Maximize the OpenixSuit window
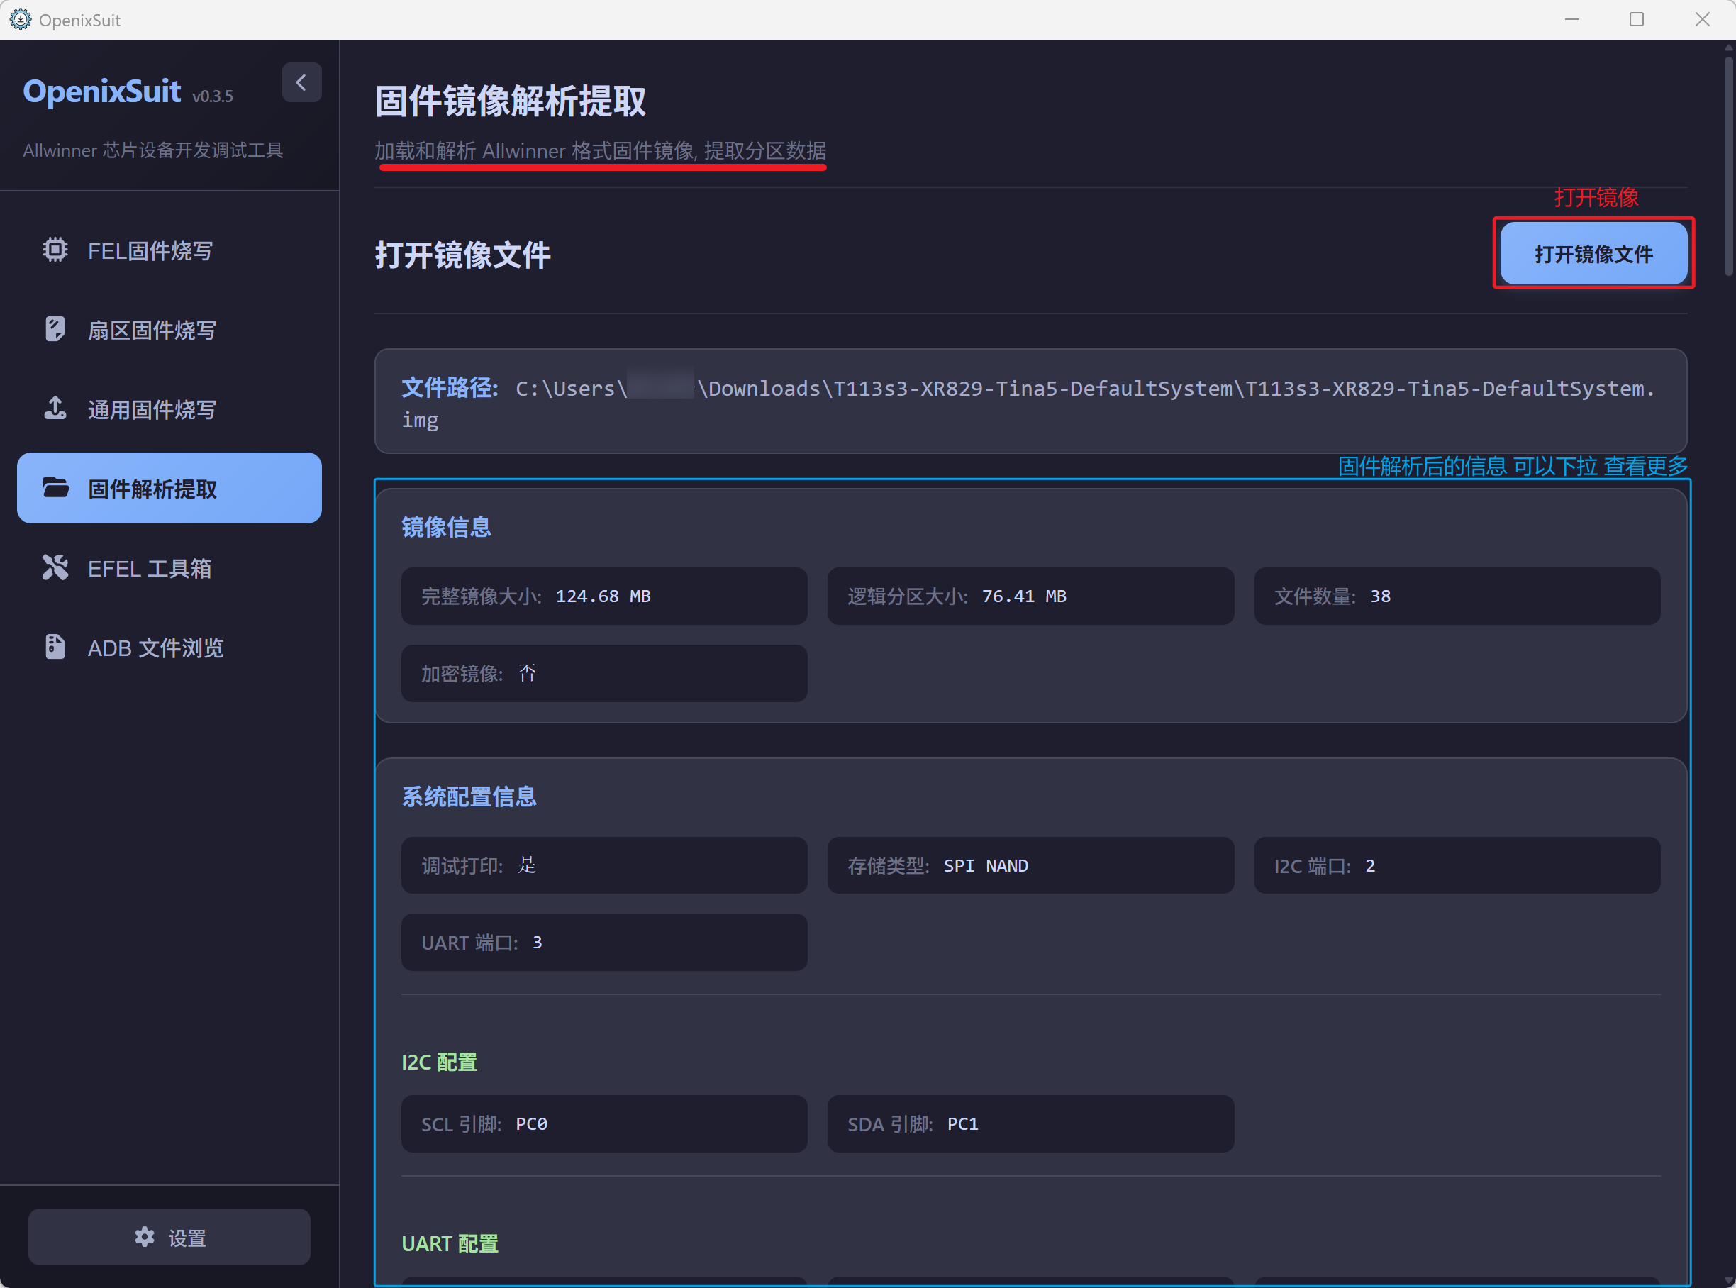 [1636, 19]
